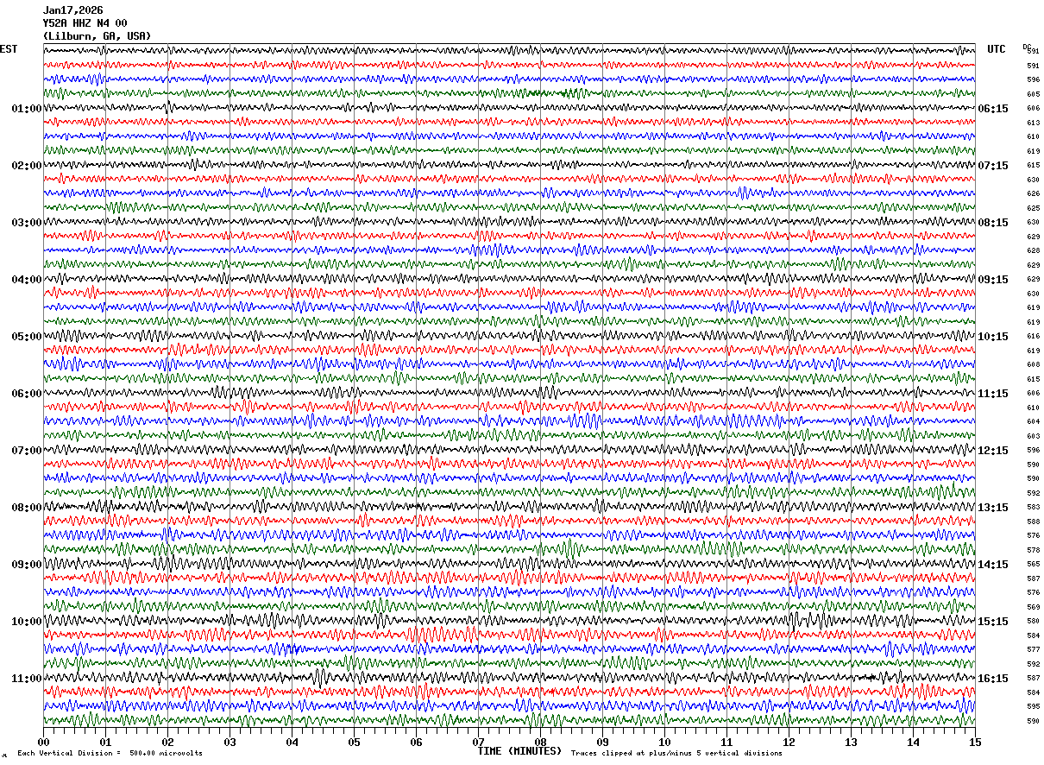Click the DC offset value 569
This screenshot has height=765, width=1044.
coord(1033,607)
